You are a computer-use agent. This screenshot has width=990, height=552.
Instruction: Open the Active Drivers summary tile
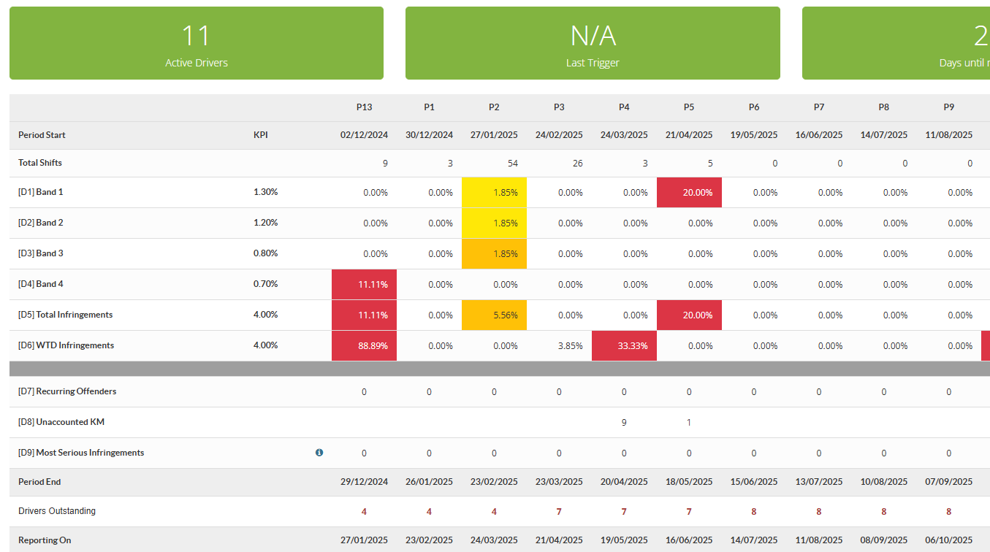tap(197, 43)
